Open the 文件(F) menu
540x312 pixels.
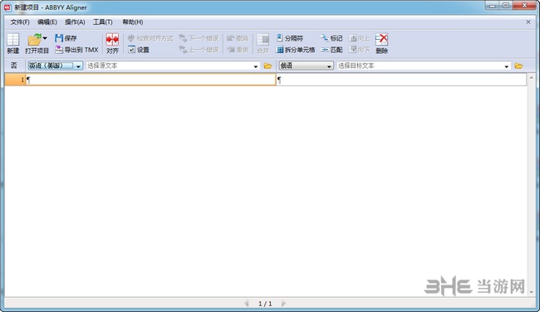20,22
